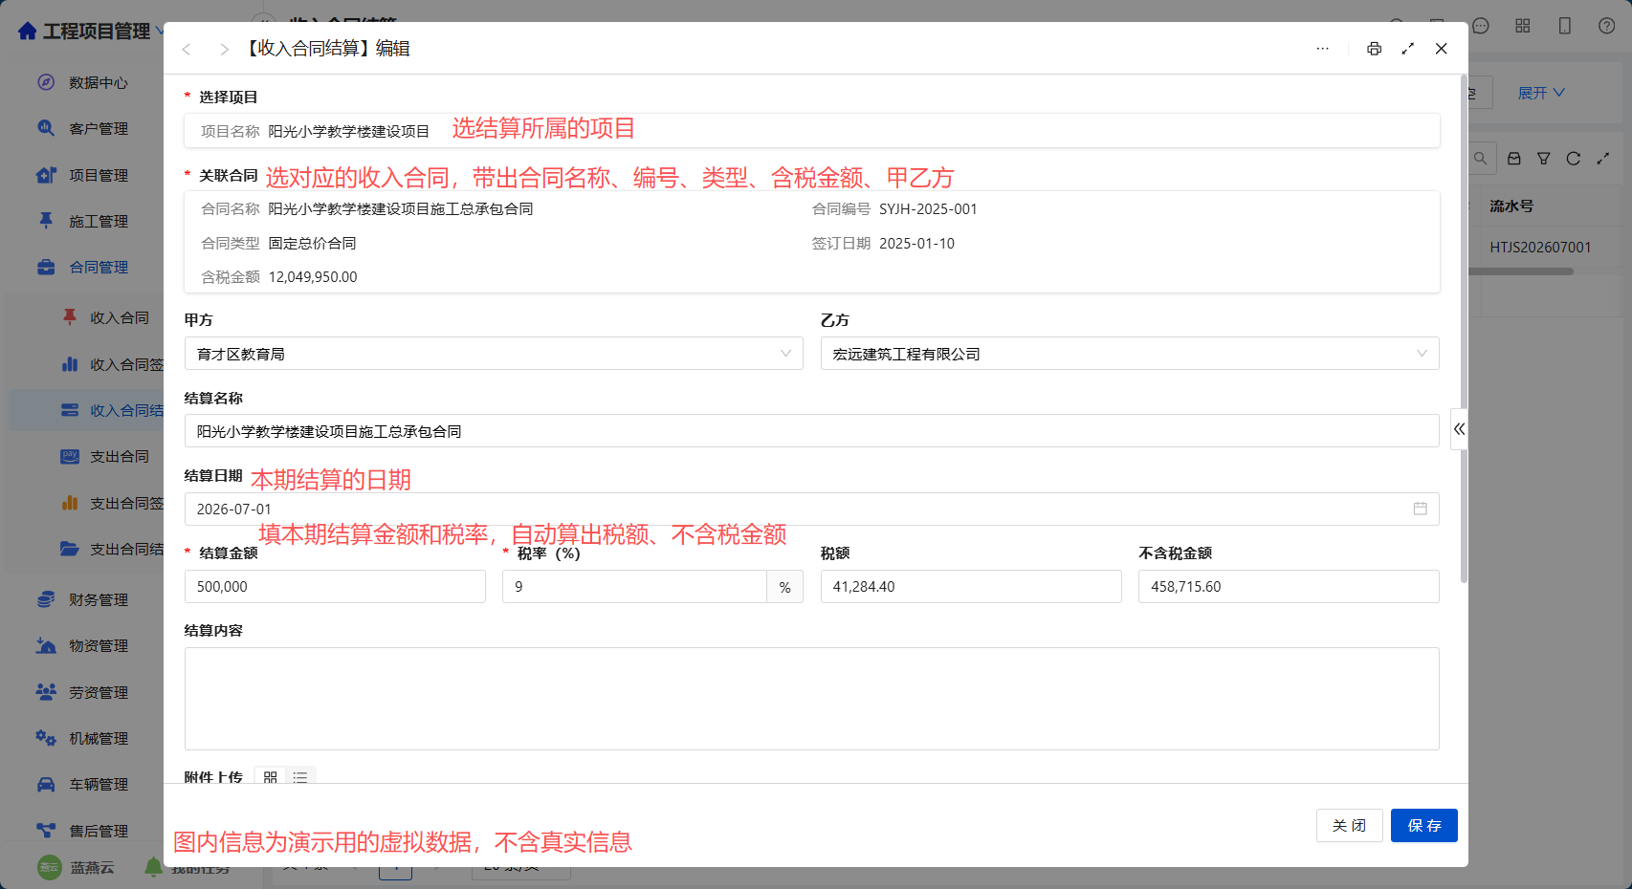Screen dimensions: 1632x889
Task: Click the 流水号 column header
Action: (1511, 206)
